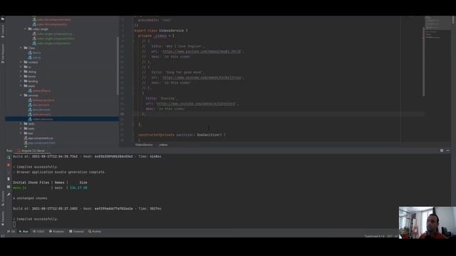Open the Problems tool window
This screenshot has height=256, width=456.
click(x=56, y=231)
